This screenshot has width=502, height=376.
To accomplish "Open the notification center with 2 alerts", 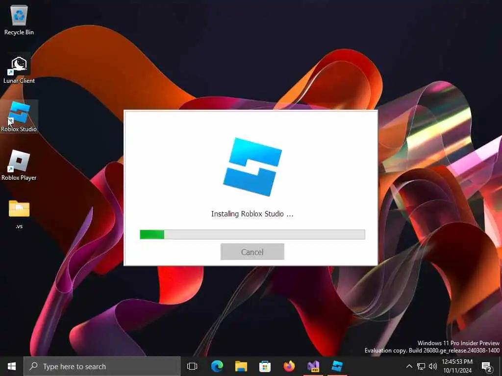I will 487,367.
